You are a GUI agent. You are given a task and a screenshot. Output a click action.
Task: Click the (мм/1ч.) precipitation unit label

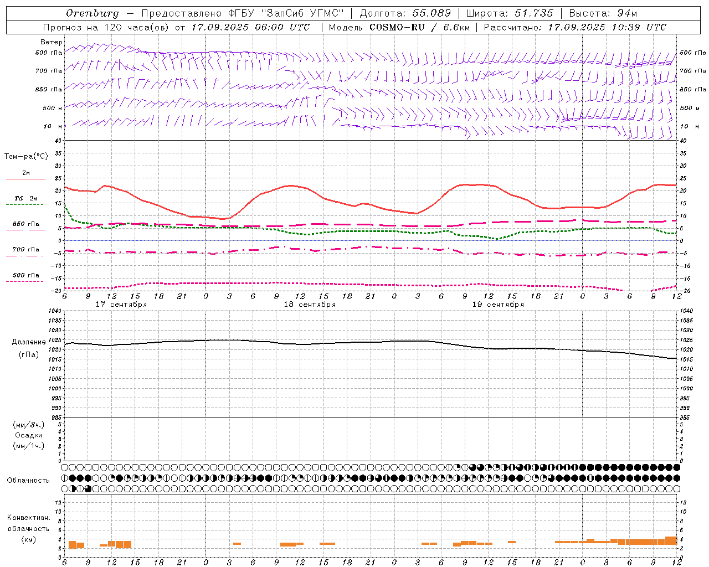point(29,446)
